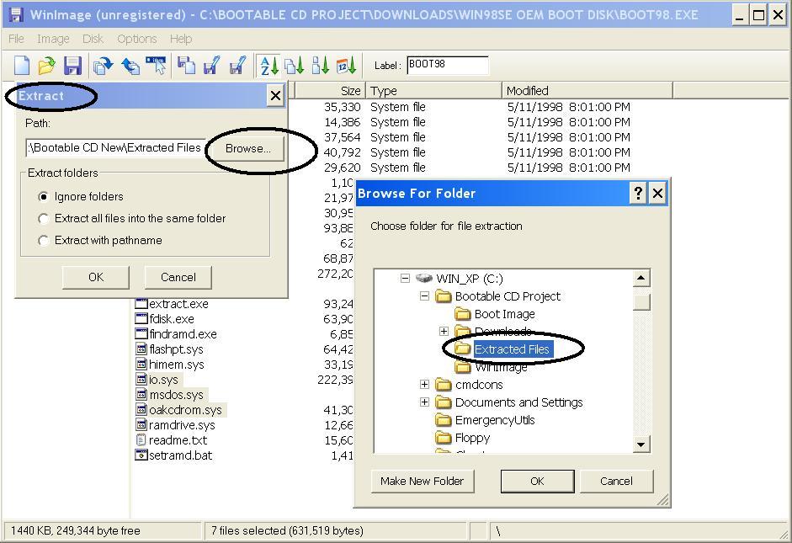Collapse the Bootable CD Project folder
This screenshot has height=543, width=792.
click(x=426, y=296)
